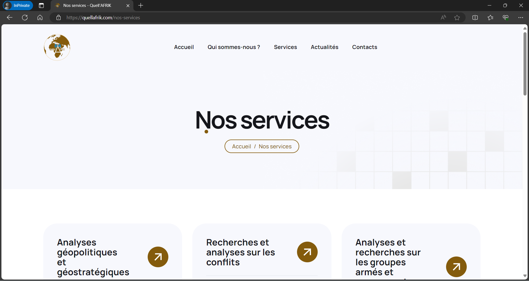Select Qui sommes-nous ? in navigation

[x=234, y=47]
